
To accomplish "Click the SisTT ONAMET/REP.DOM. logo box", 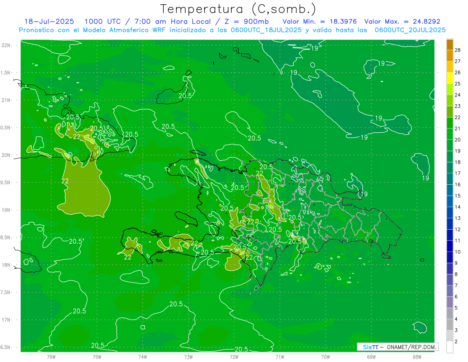I will tap(397, 347).
